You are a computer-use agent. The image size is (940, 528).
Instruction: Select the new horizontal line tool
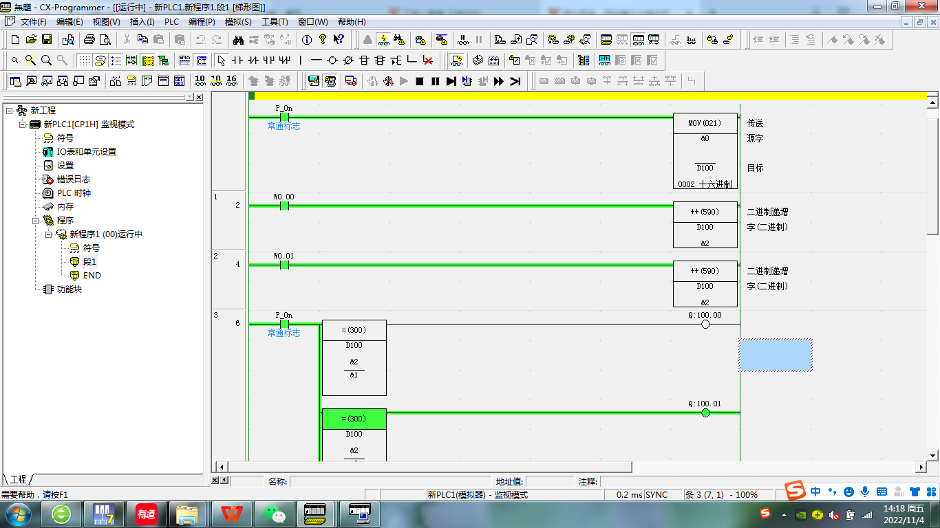[x=317, y=60]
